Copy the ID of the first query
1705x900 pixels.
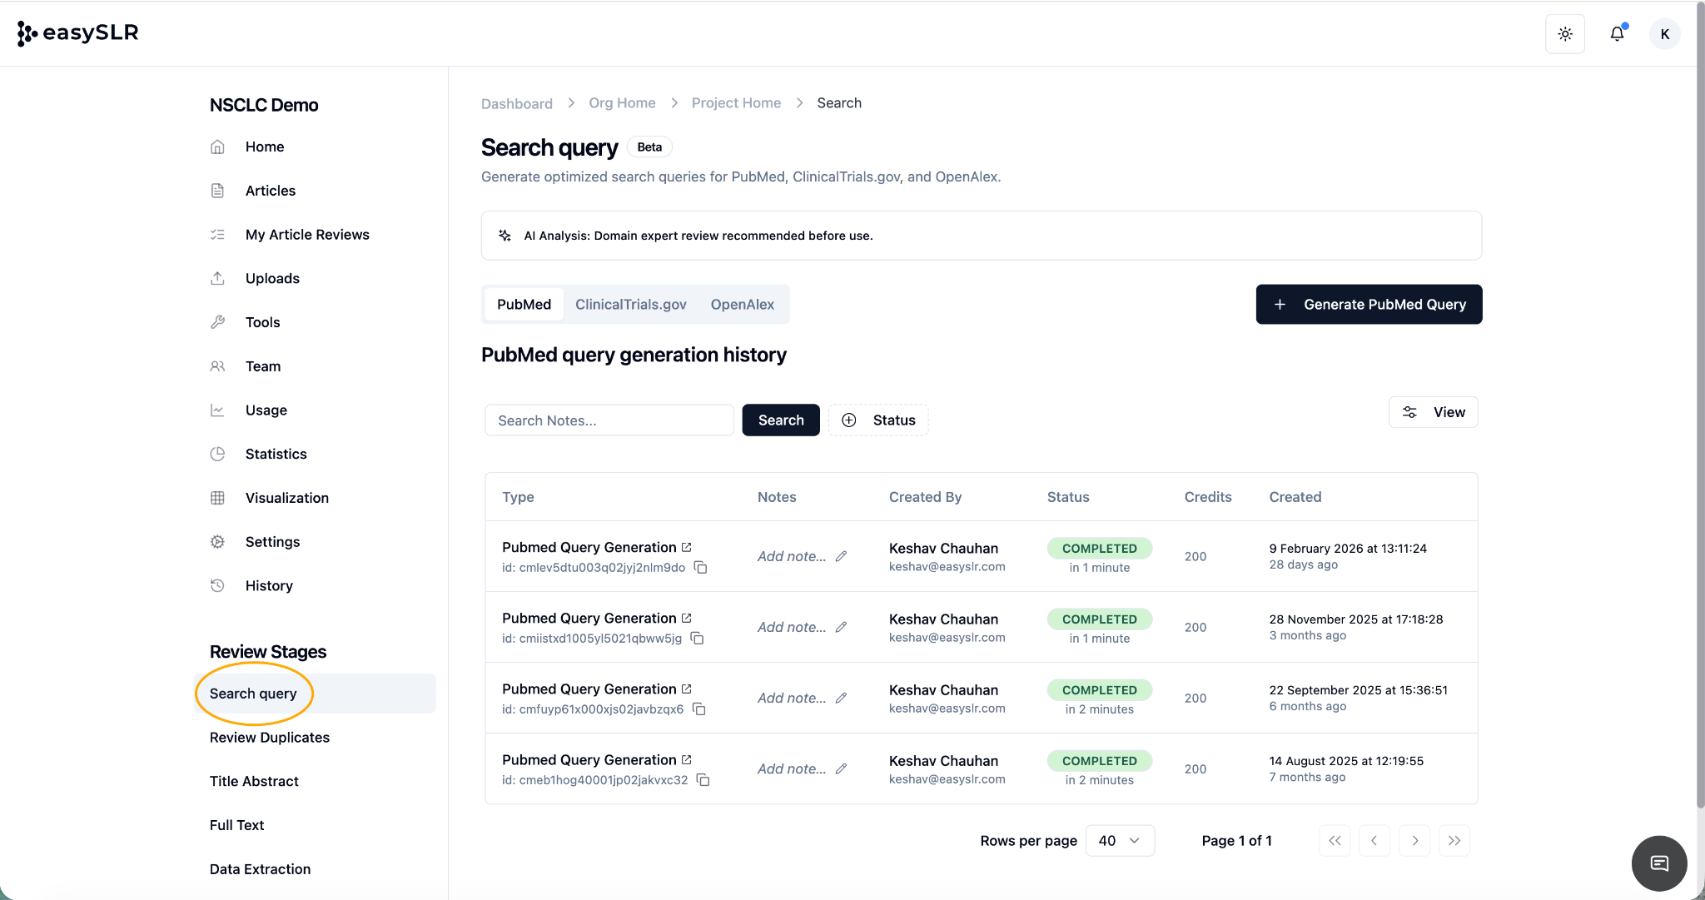click(x=701, y=568)
